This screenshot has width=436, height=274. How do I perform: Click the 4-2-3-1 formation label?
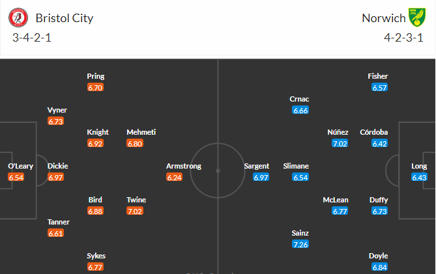coord(403,38)
